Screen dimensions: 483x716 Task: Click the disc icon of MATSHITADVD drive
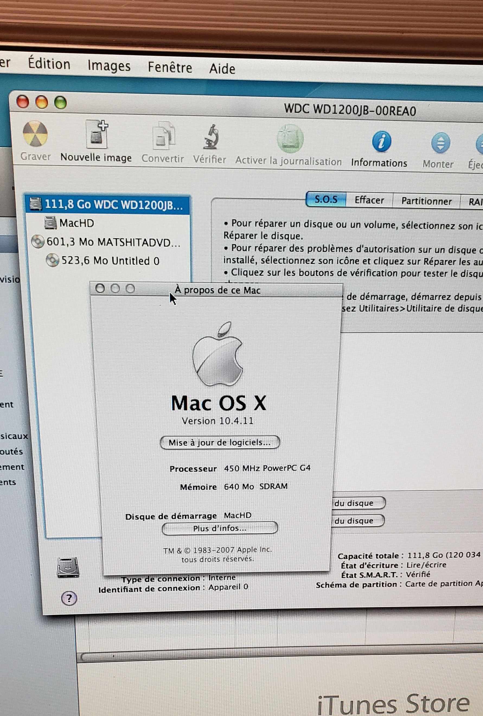38,241
